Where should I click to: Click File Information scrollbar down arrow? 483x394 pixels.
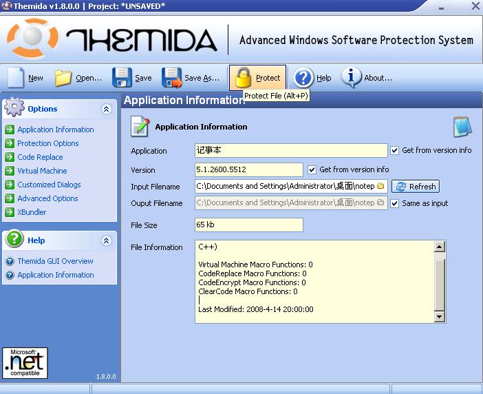pos(439,317)
